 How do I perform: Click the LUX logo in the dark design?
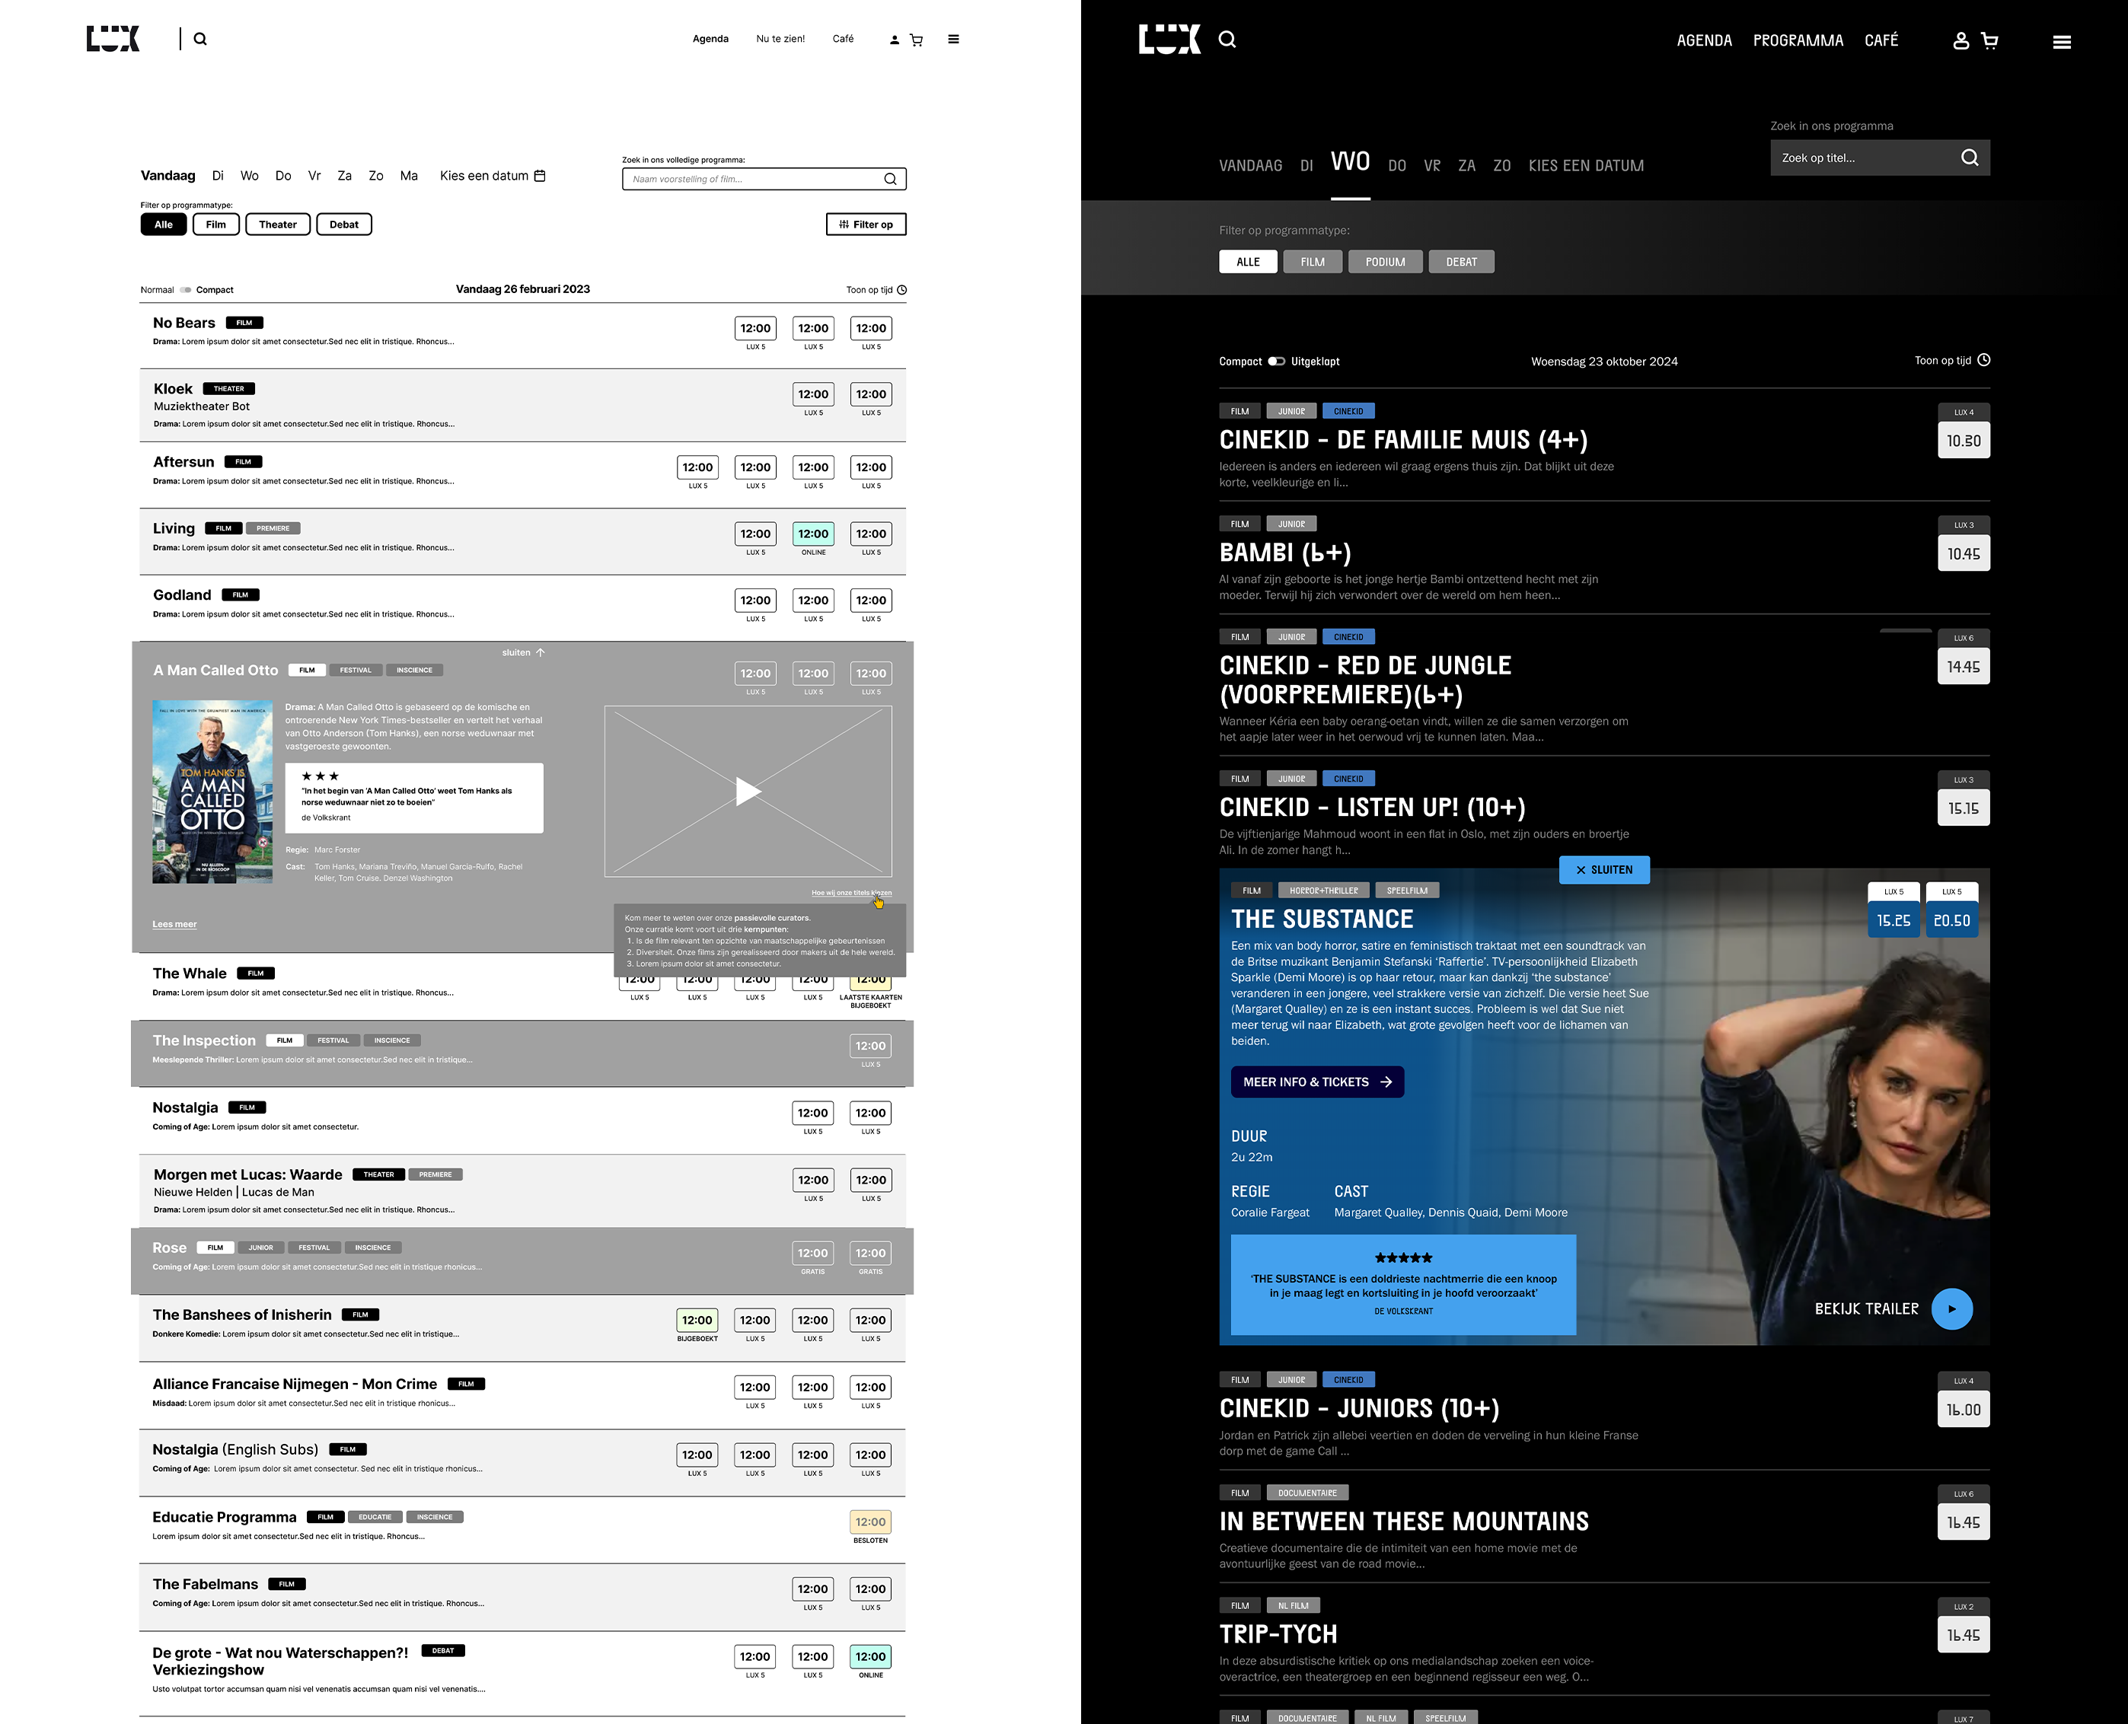[x=1169, y=39]
